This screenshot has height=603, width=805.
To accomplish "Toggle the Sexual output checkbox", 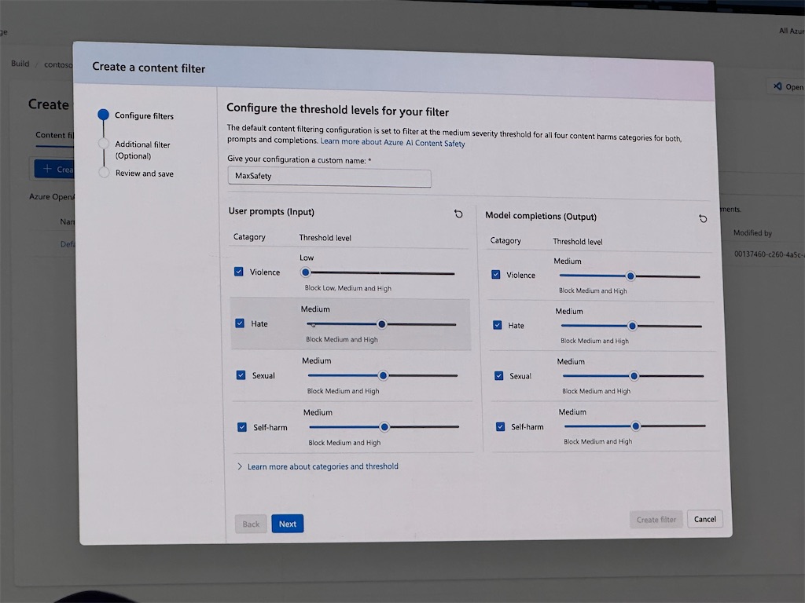I will (499, 375).
